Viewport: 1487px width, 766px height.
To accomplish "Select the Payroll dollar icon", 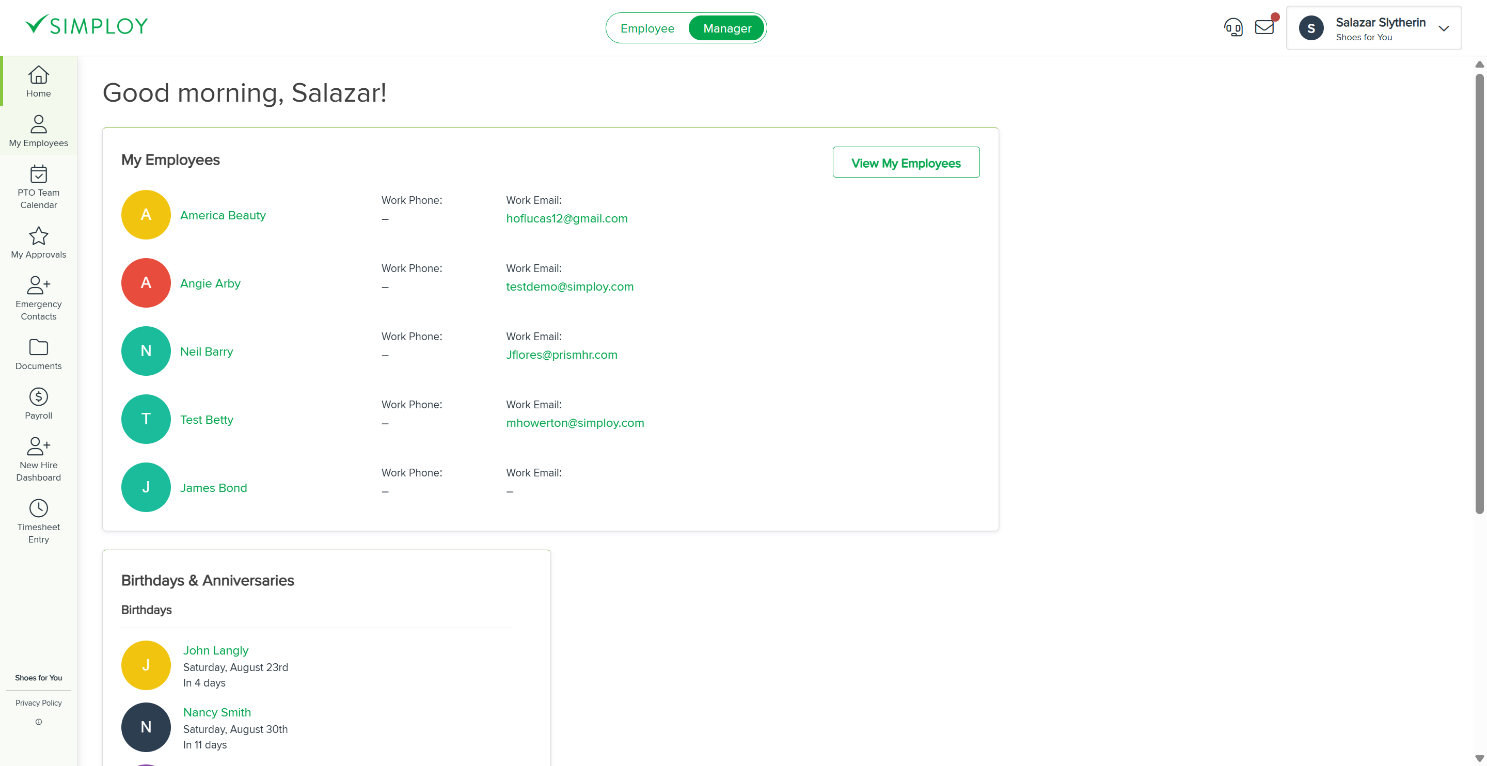I will pyautogui.click(x=38, y=396).
